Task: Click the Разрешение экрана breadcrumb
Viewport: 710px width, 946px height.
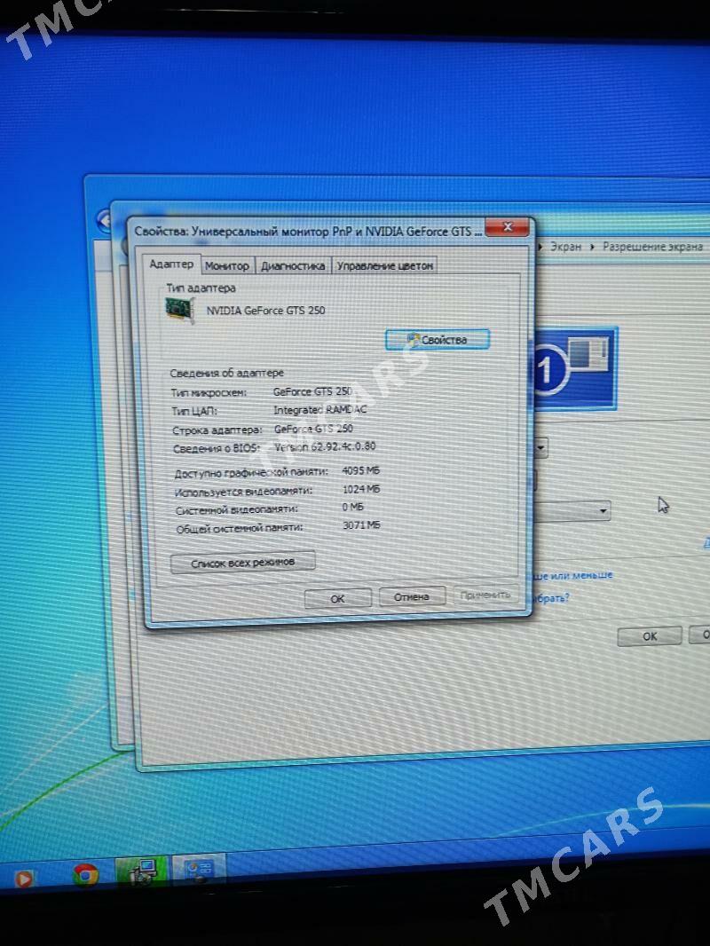Action: click(x=652, y=246)
